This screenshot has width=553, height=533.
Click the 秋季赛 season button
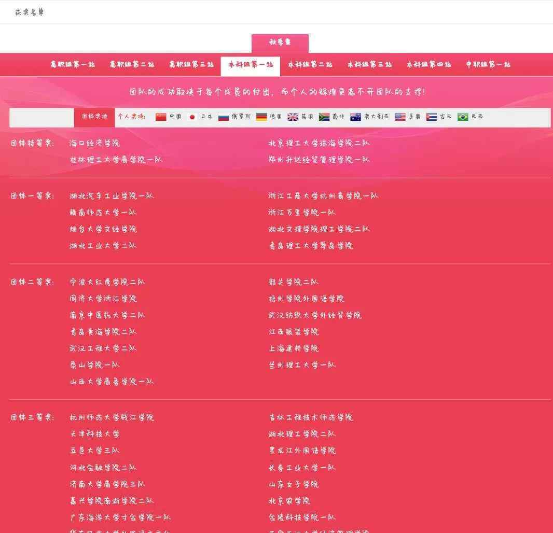[x=280, y=43]
